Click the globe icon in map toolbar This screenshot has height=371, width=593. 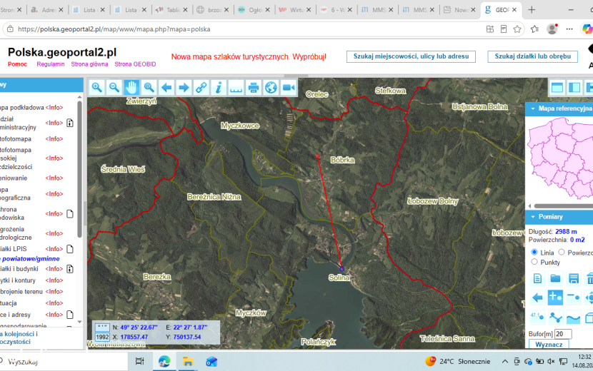[271, 88]
